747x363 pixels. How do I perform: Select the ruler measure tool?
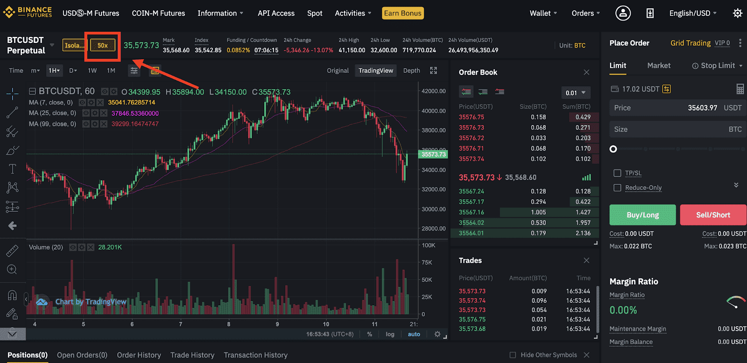point(13,251)
